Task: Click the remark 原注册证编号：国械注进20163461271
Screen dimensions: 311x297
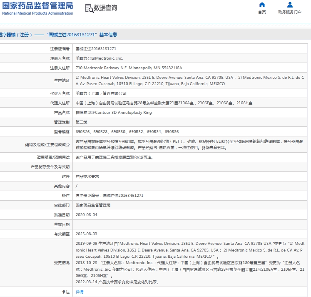Action: tap(109, 196)
